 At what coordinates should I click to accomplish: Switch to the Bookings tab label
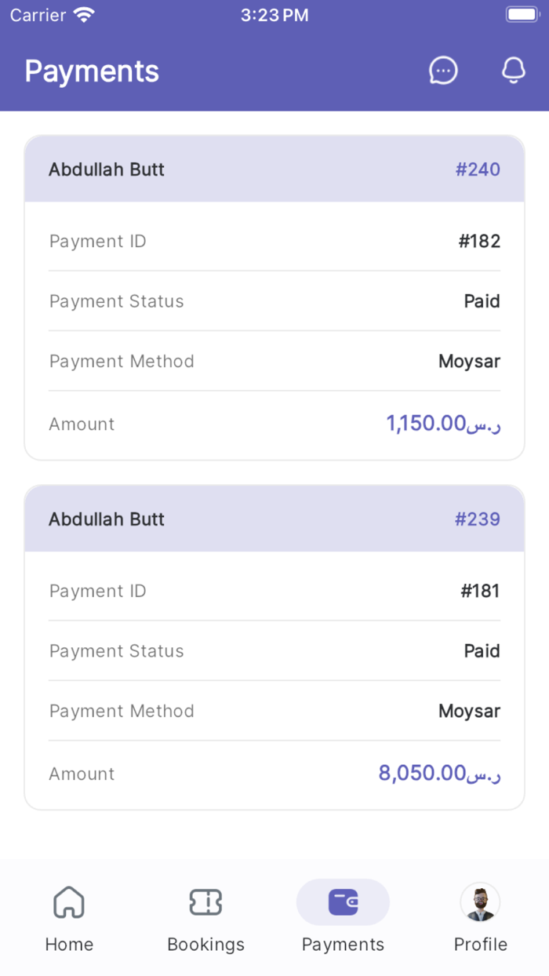[x=205, y=945]
